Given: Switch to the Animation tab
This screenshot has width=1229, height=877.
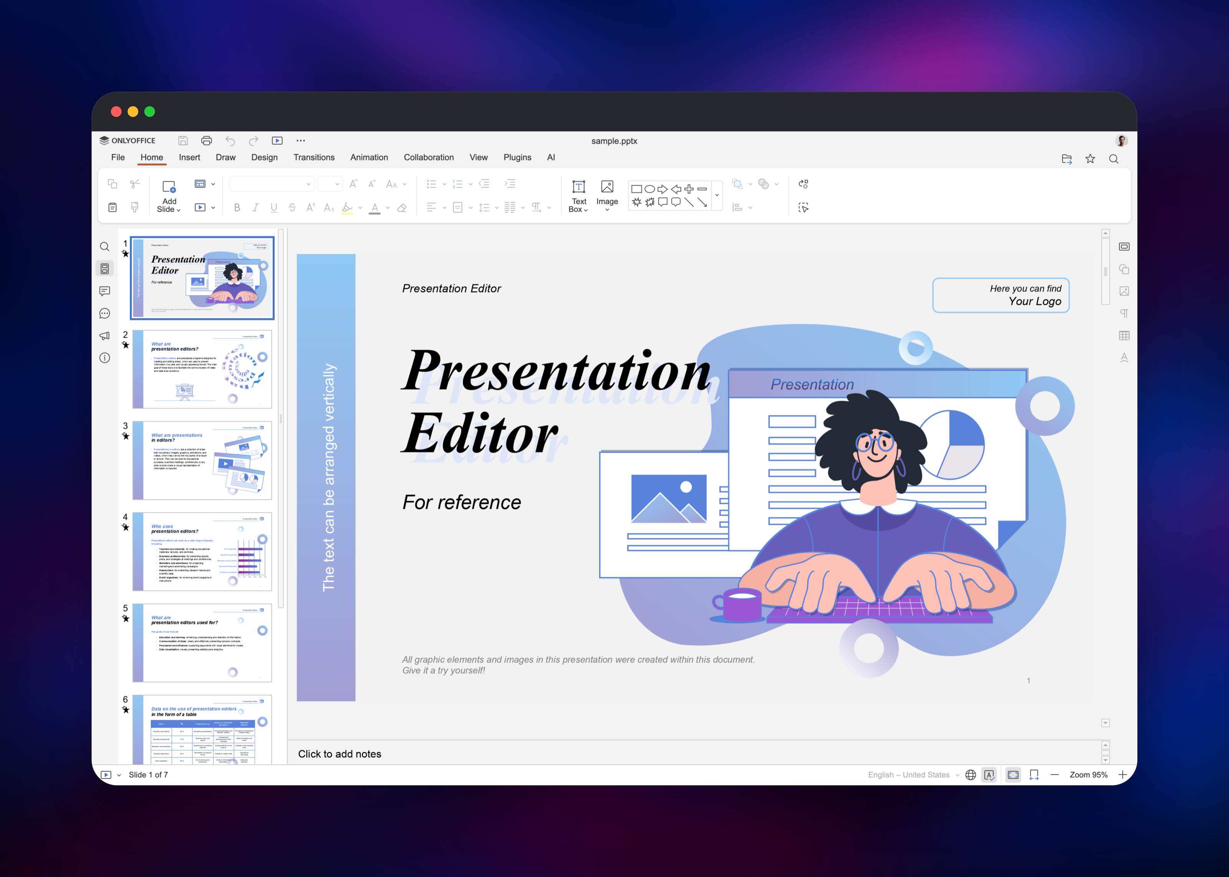Looking at the screenshot, I should point(369,157).
